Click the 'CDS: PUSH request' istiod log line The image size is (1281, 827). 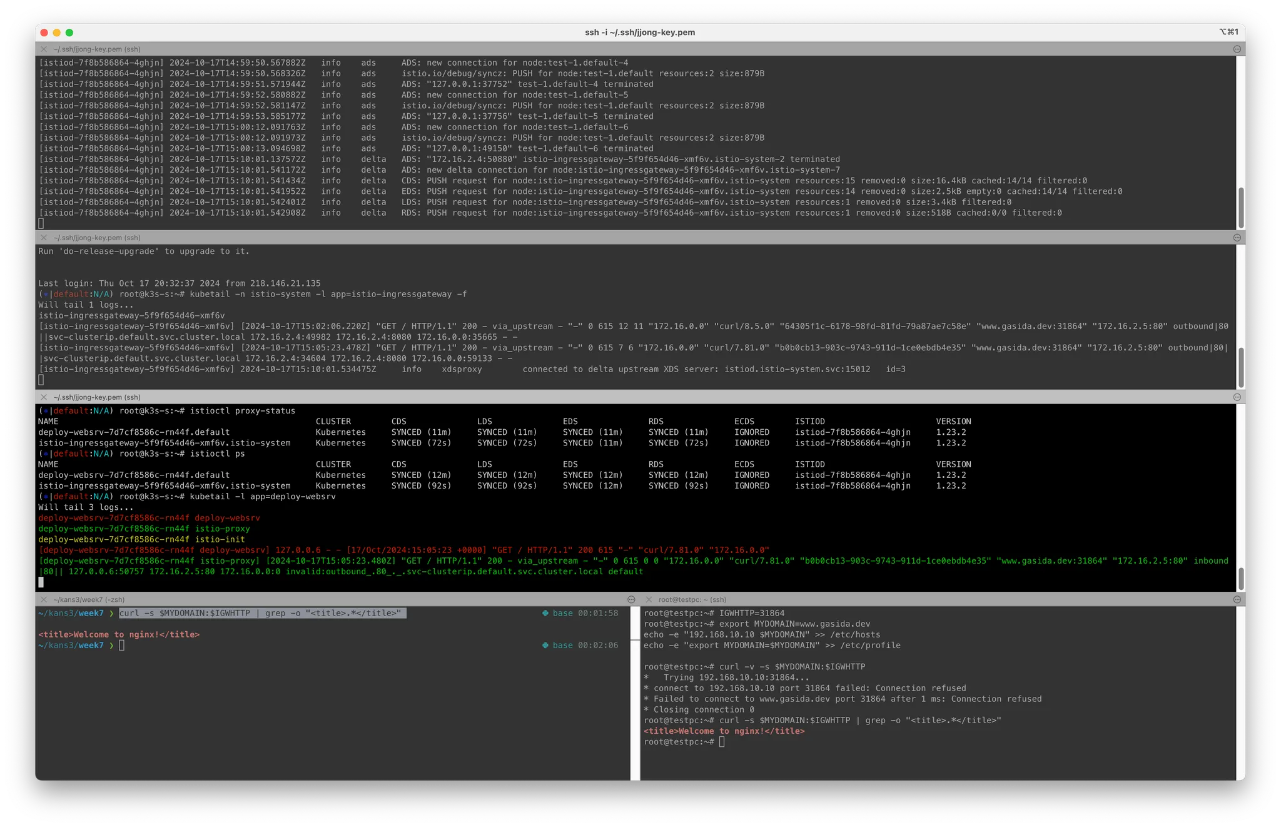[563, 181]
